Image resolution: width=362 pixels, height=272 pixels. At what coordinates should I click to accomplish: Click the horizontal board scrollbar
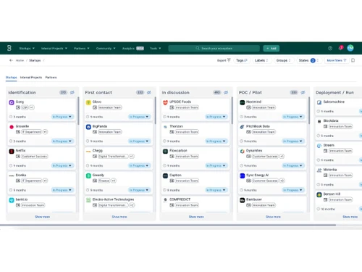point(168,225)
